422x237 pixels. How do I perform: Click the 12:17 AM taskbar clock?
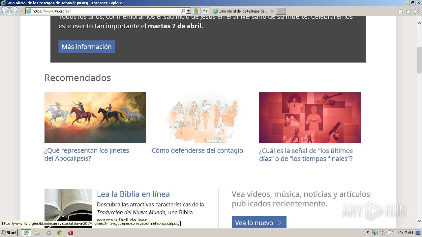pos(406,233)
